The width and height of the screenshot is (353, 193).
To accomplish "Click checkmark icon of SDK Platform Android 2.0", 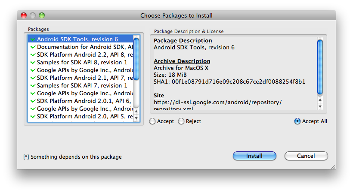I will (33, 116).
